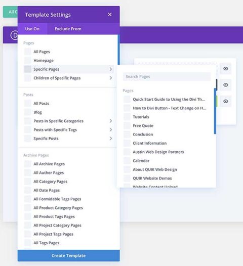The height and width of the screenshot is (266, 243).
Task: Expand the Specific Posts arrow
Action: 111,139
